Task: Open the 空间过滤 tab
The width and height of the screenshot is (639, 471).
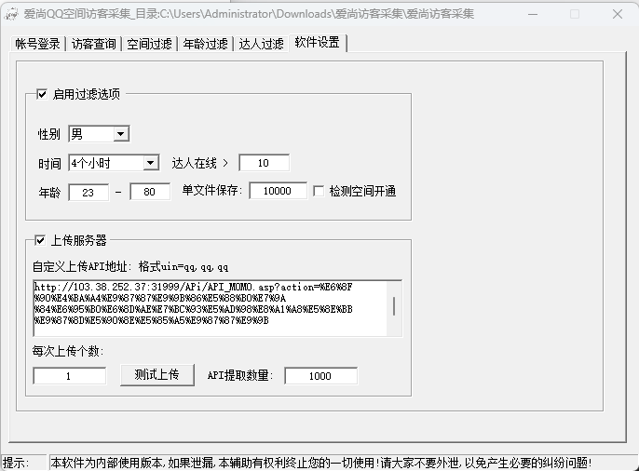Action: pyautogui.click(x=150, y=44)
